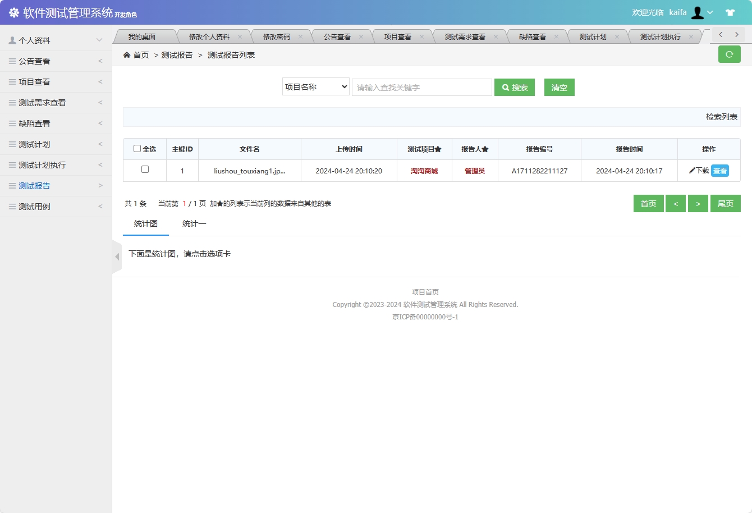Click the magnifier icon on the 搜索 button
This screenshot has height=513, width=752.
click(x=503, y=87)
